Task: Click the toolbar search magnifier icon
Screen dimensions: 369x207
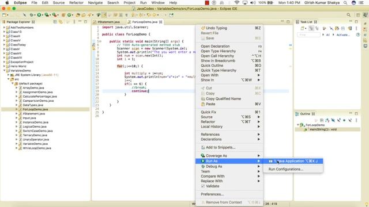Action: [348, 15]
